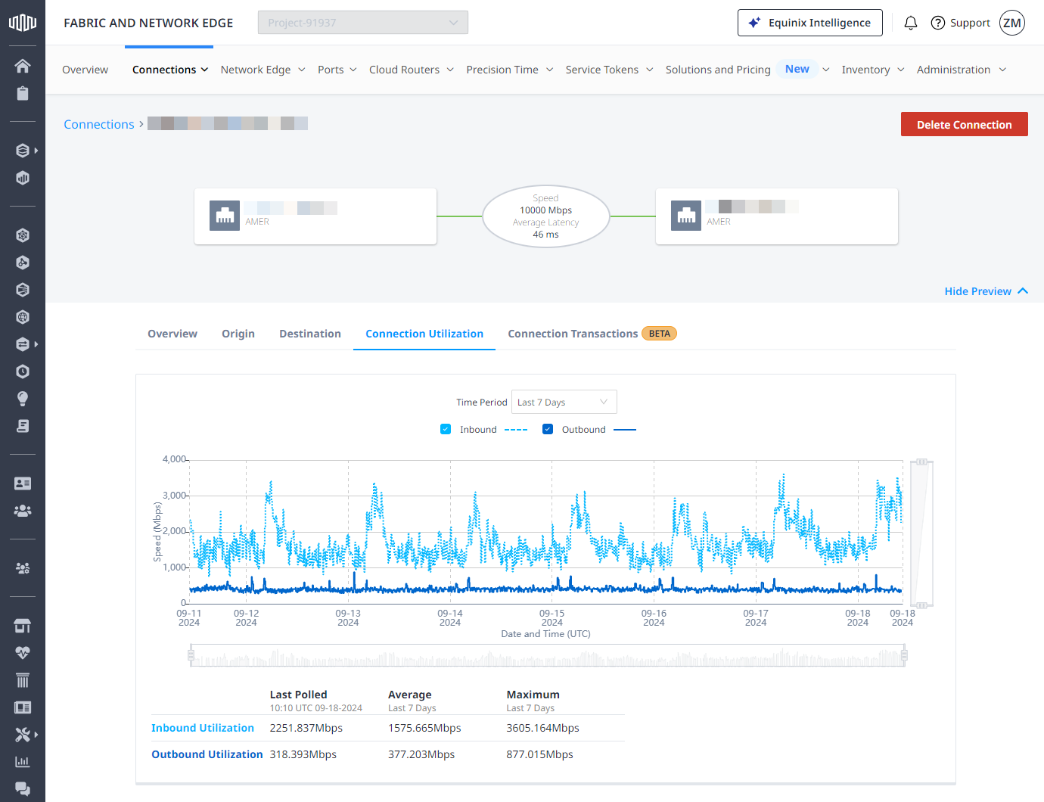Toggle the Inbound series checkbox
The image size is (1044, 802).
[446, 429]
